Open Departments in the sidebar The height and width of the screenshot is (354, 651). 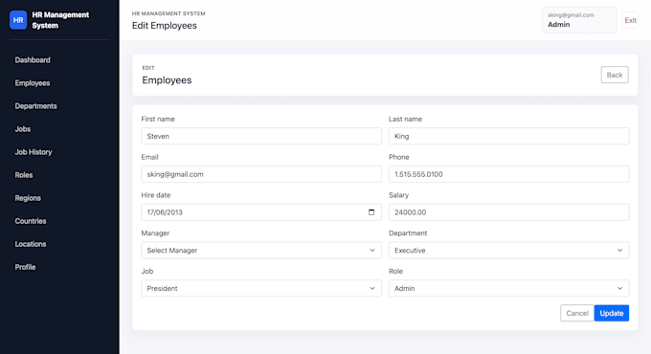pos(35,106)
